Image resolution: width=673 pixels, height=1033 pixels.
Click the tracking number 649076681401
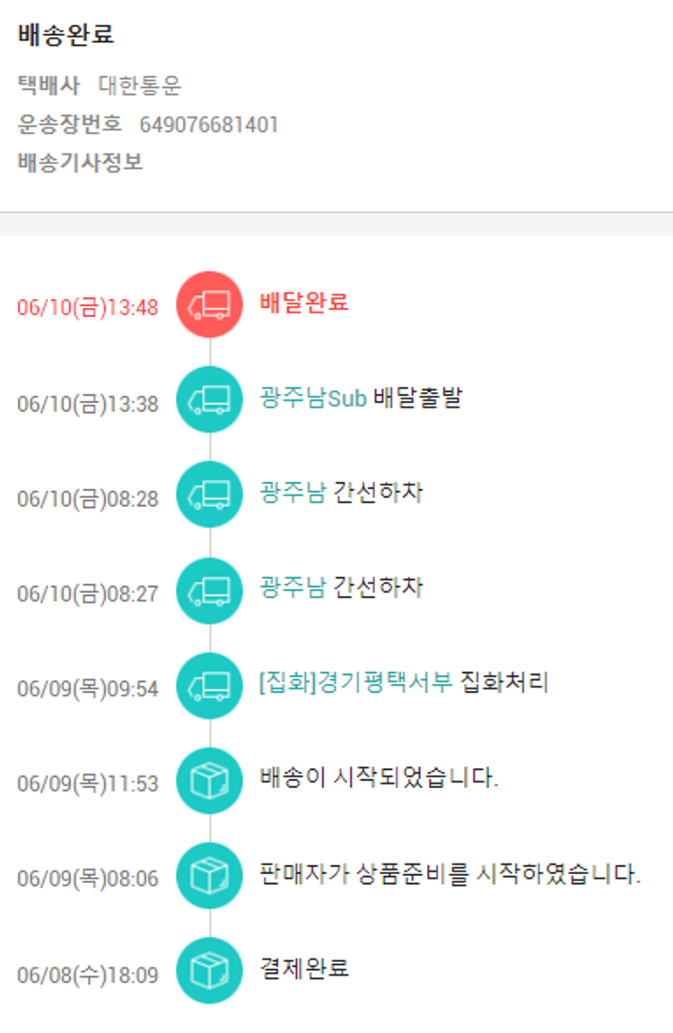pos(209,125)
